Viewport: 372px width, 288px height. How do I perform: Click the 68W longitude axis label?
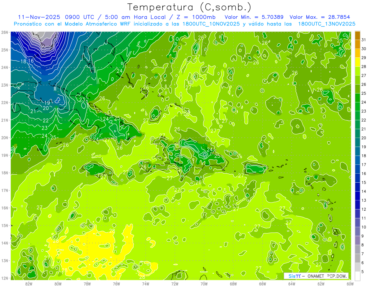233,284
